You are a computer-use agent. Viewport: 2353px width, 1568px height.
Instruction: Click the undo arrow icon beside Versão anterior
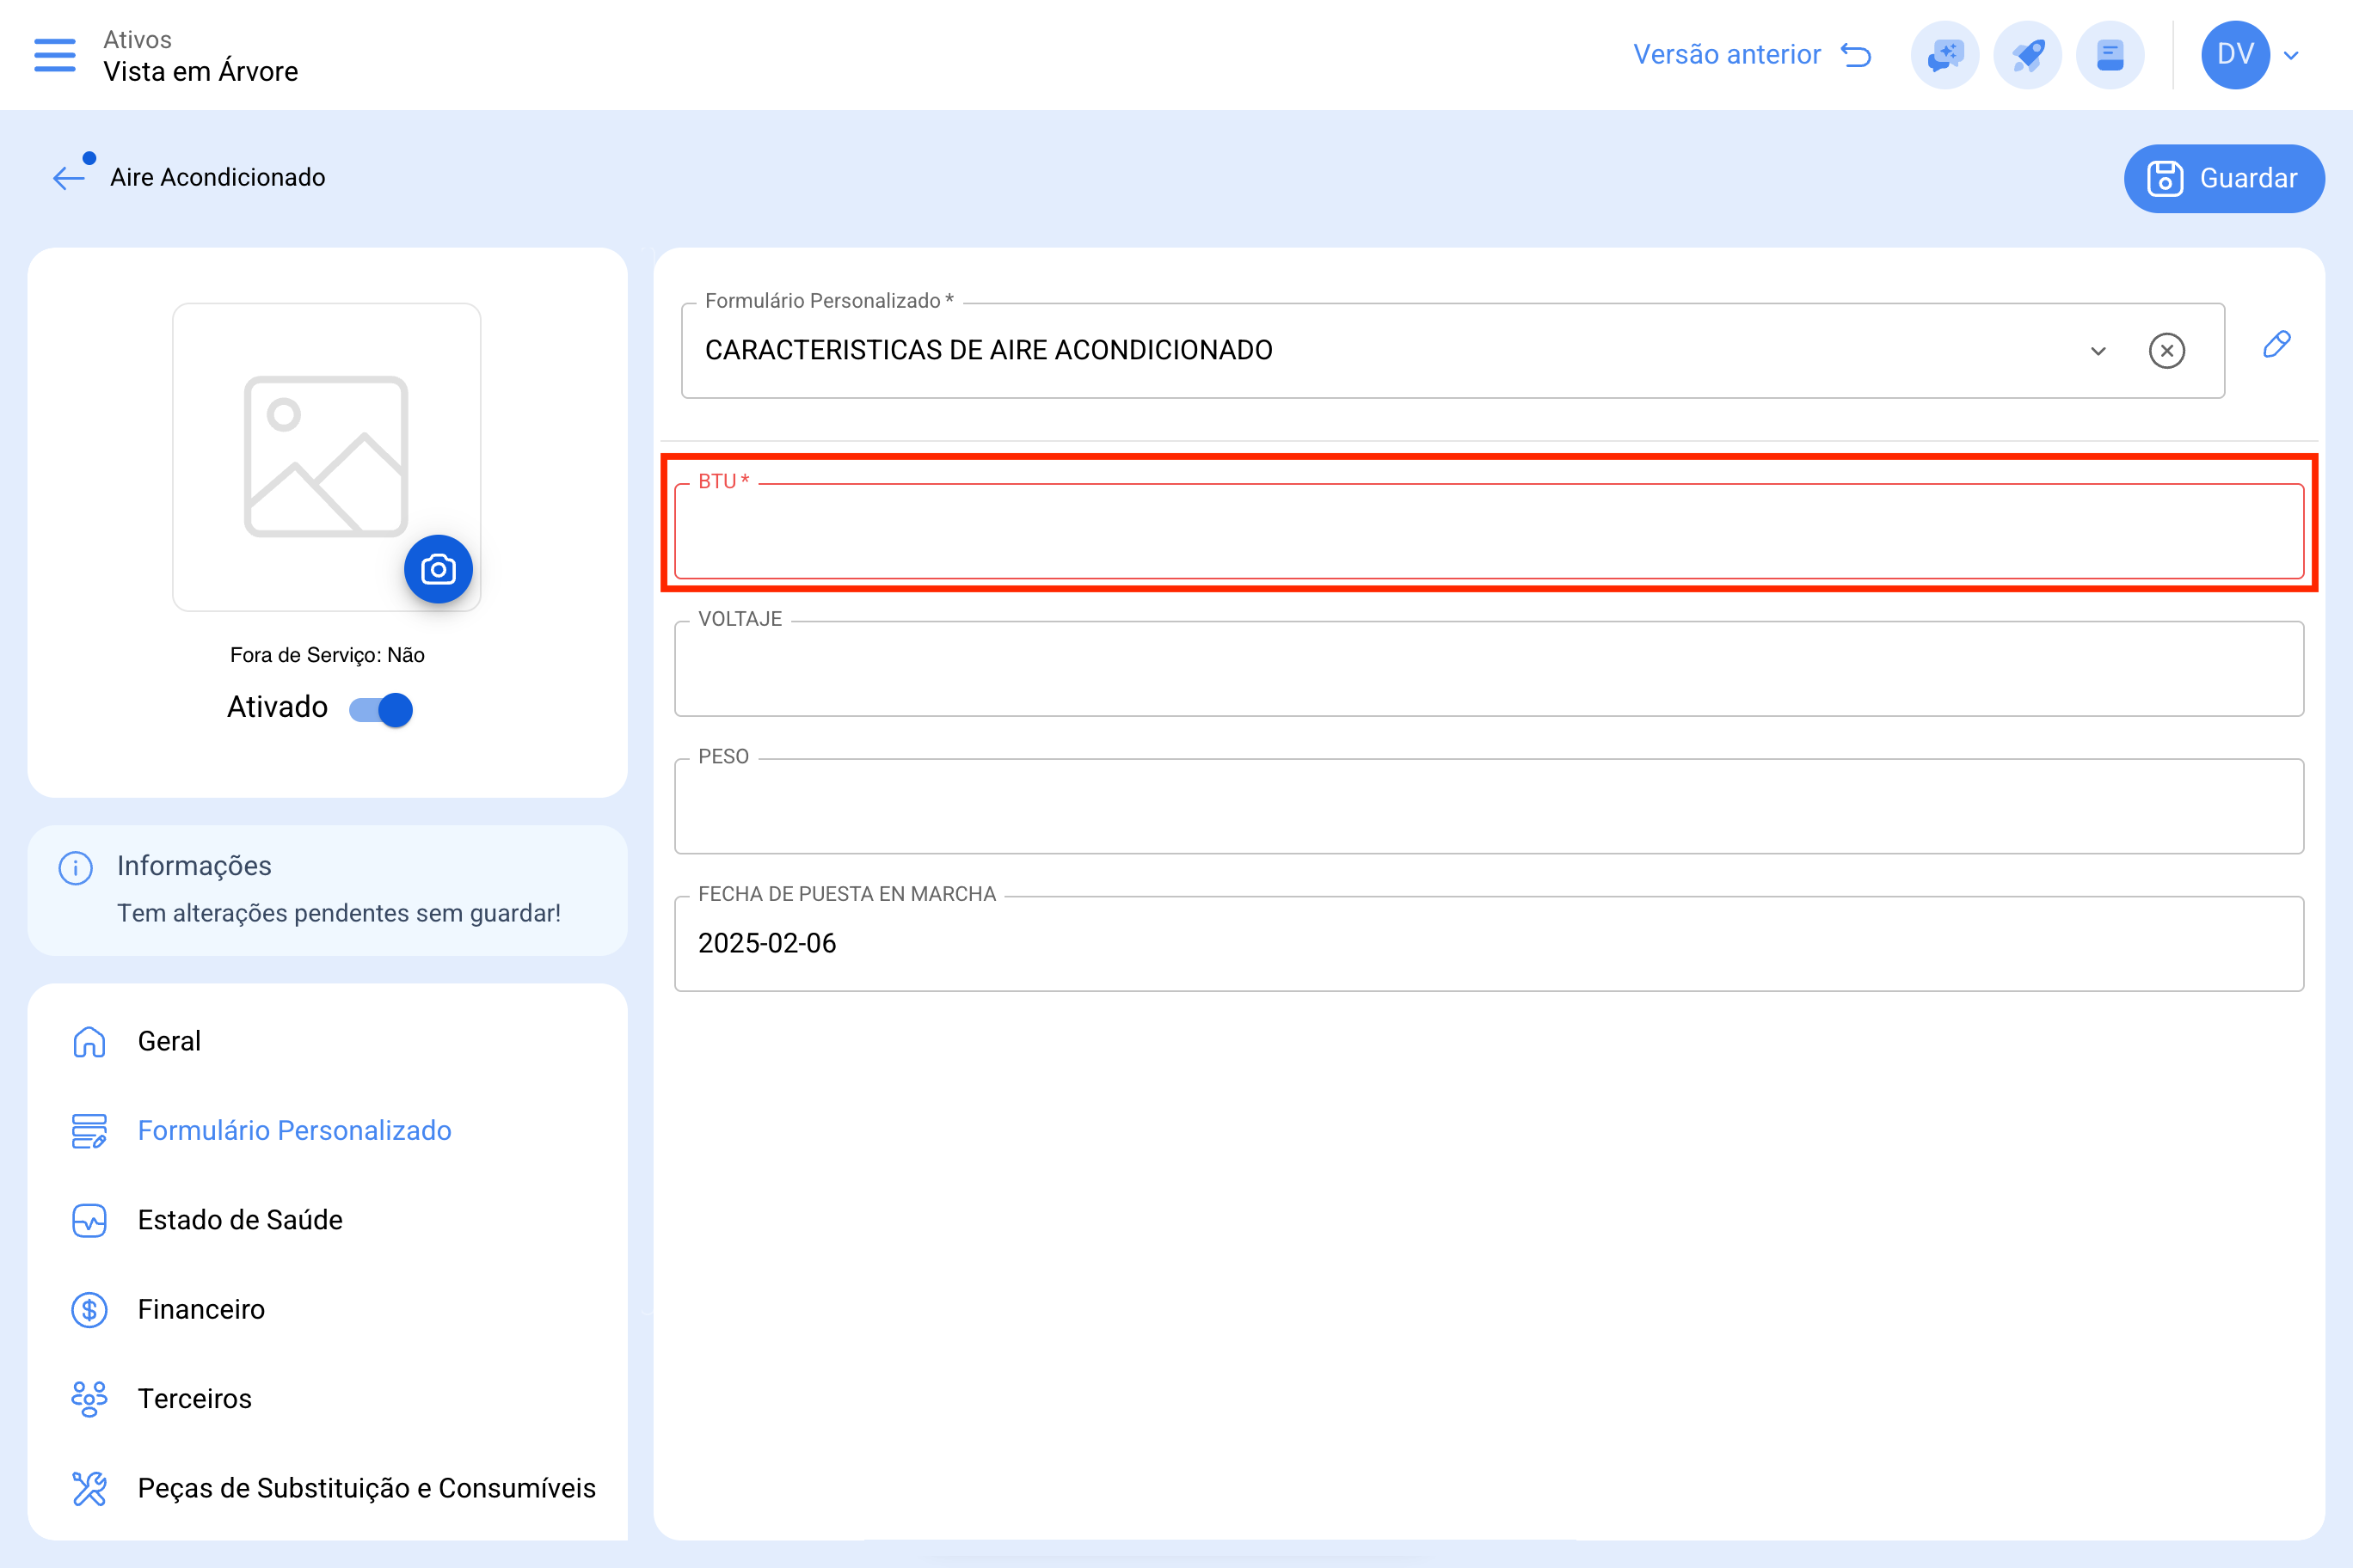[x=1856, y=55]
